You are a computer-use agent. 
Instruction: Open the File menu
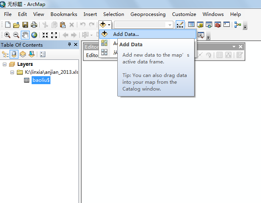[x=8, y=14]
